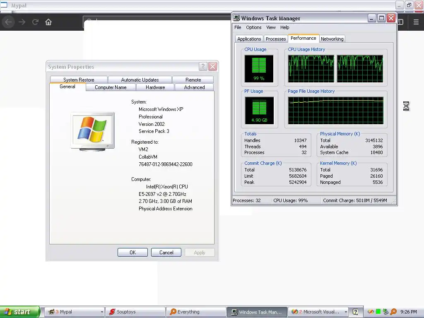Screen dimensions: 424x318
Task: Click Physical Memory Total value 3145132
Action: tap(374, 140)
